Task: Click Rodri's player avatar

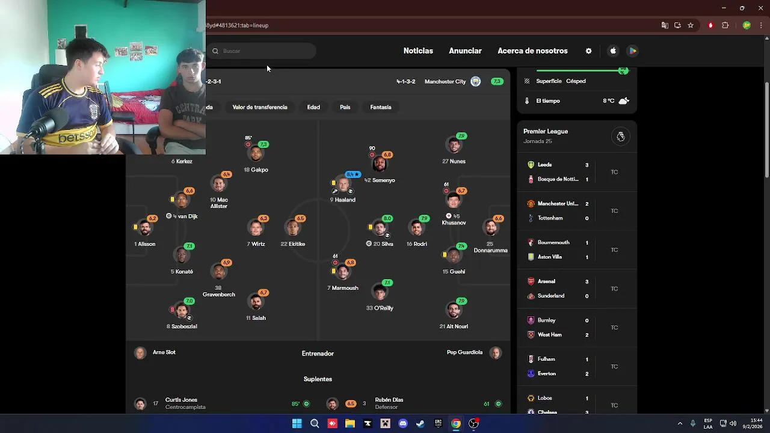Action: pos(417,229)
